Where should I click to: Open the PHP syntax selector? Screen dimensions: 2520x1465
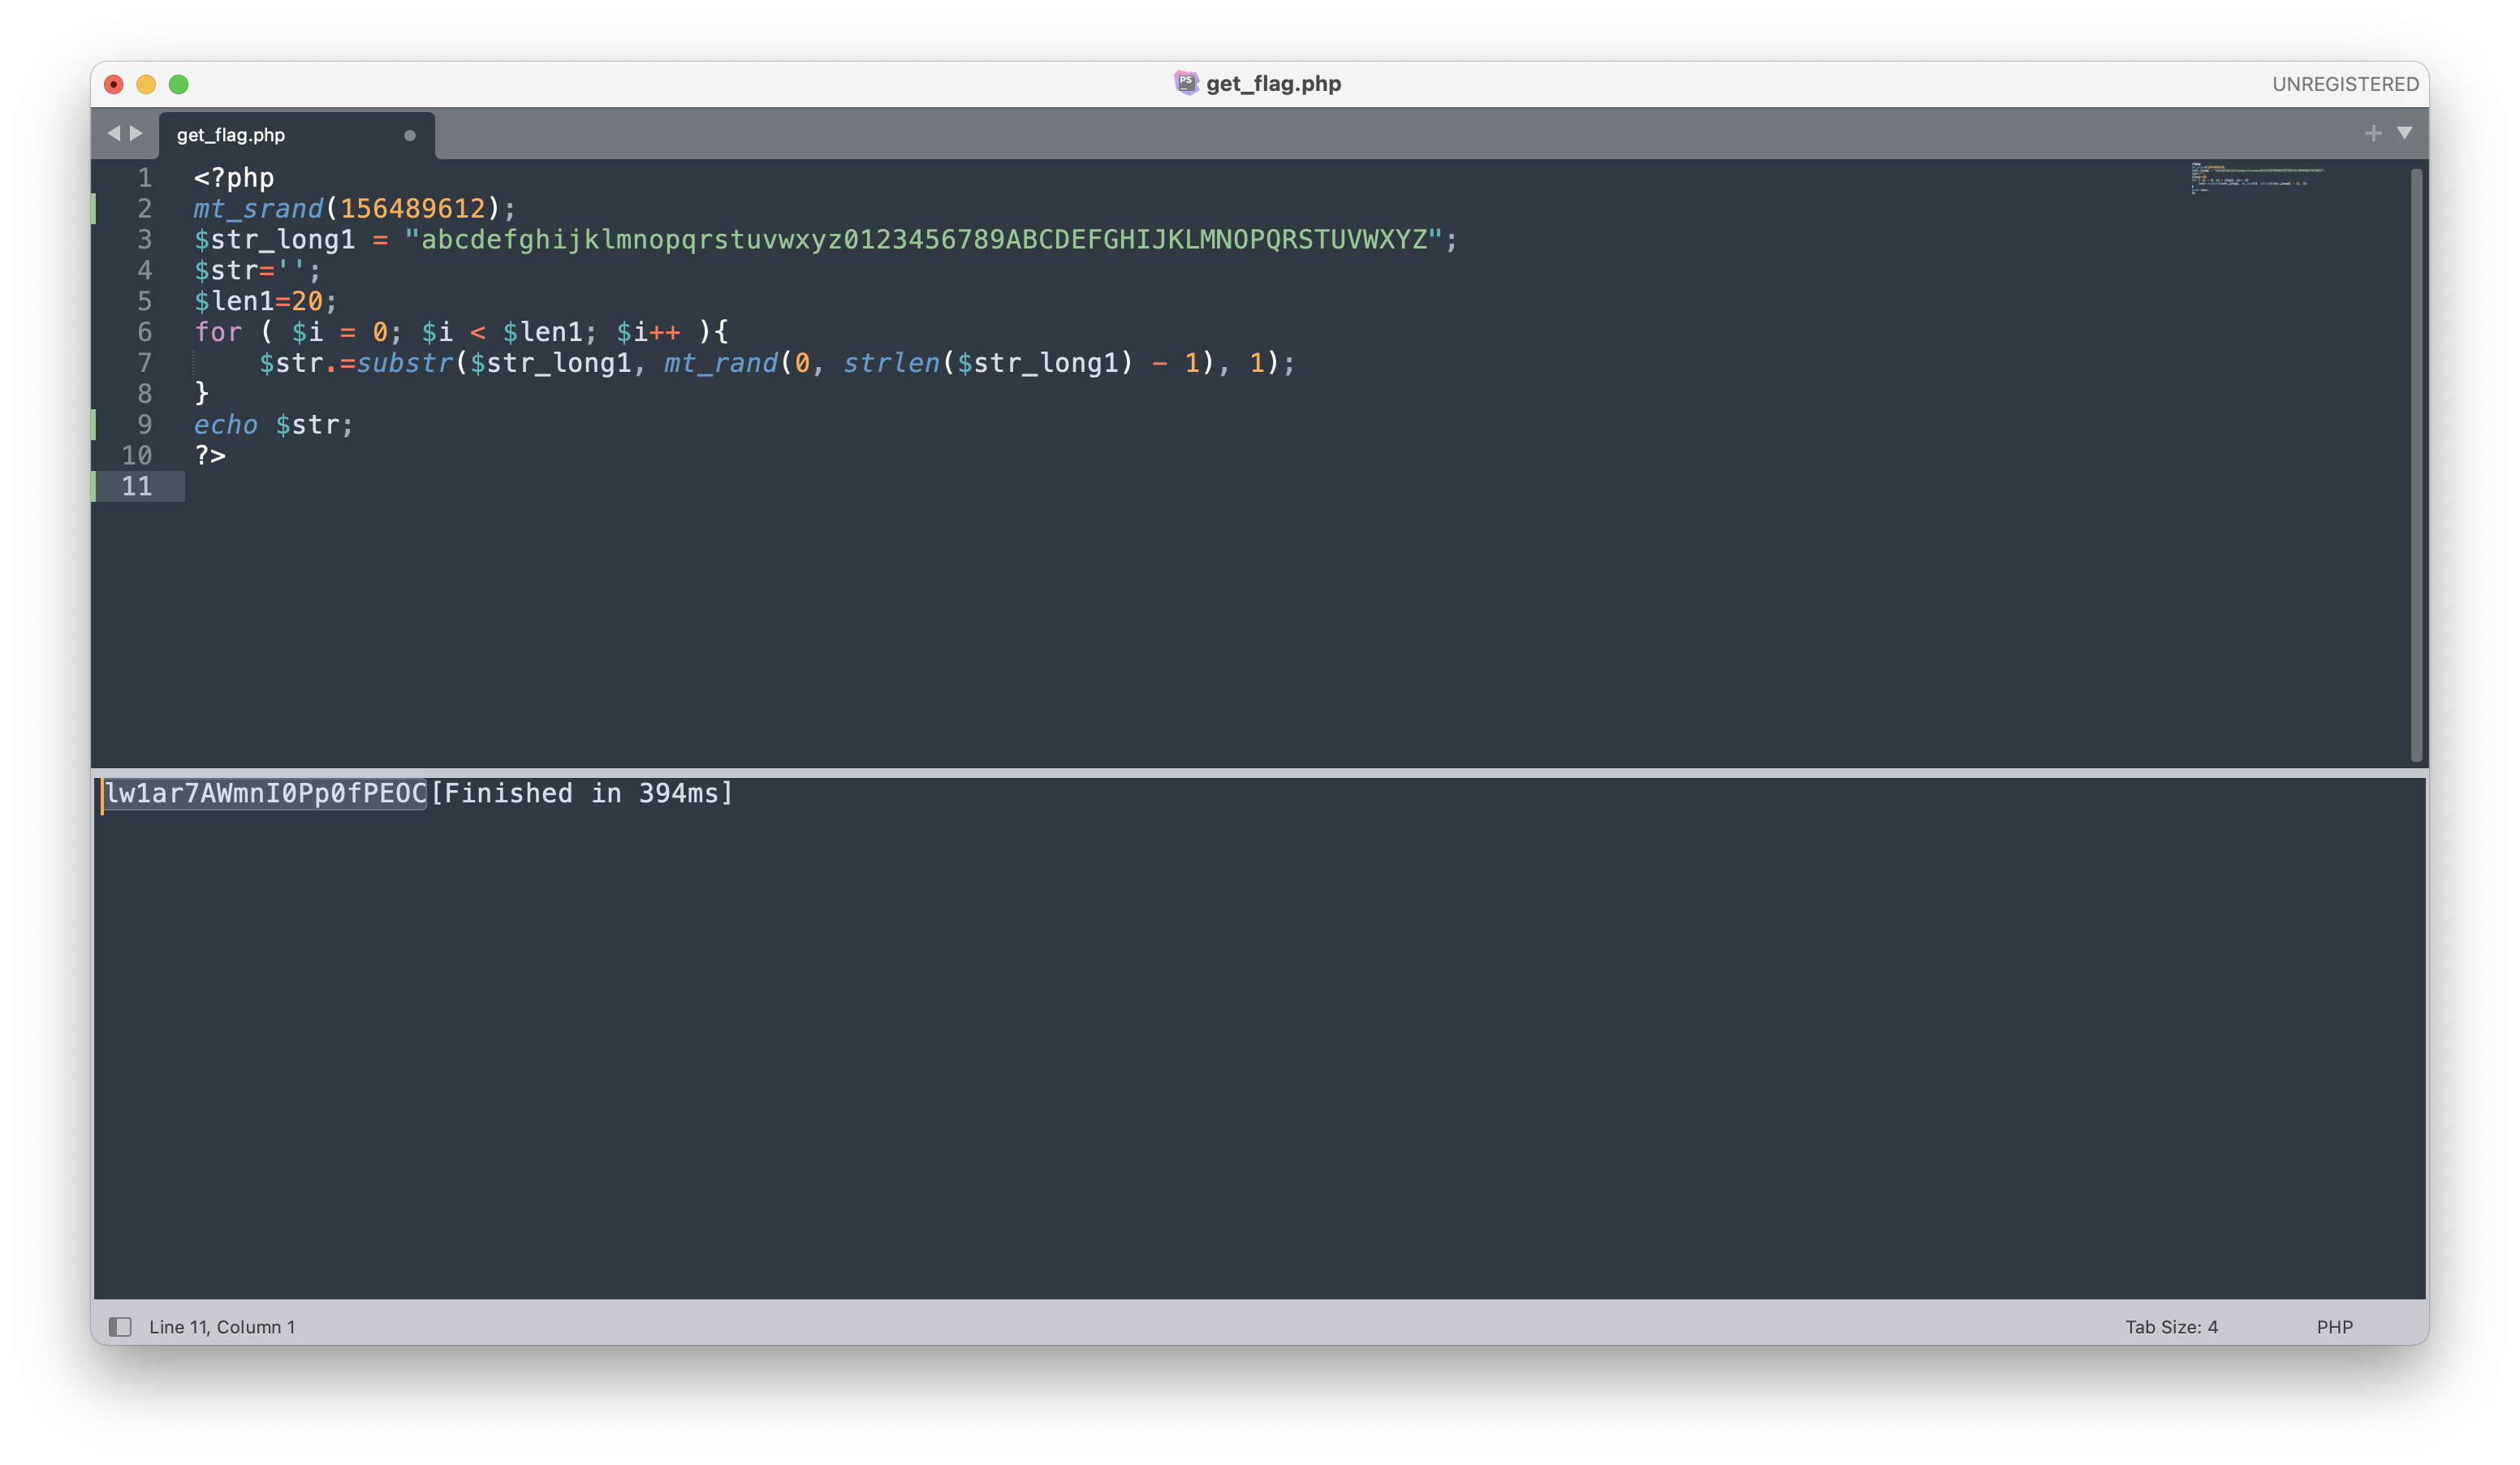[2334, 1327]
